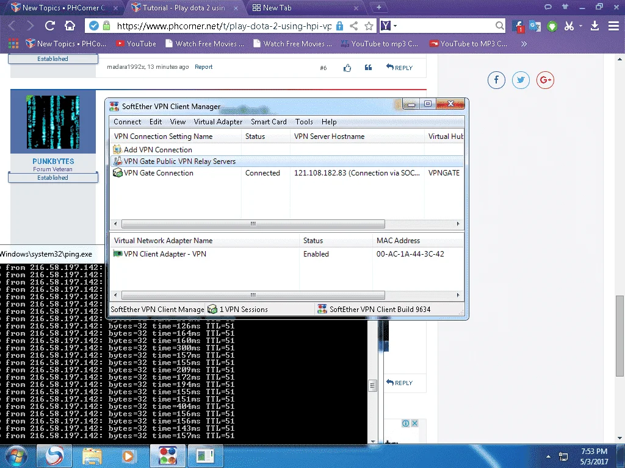Click the browser forward arrow

click(31, 26)
